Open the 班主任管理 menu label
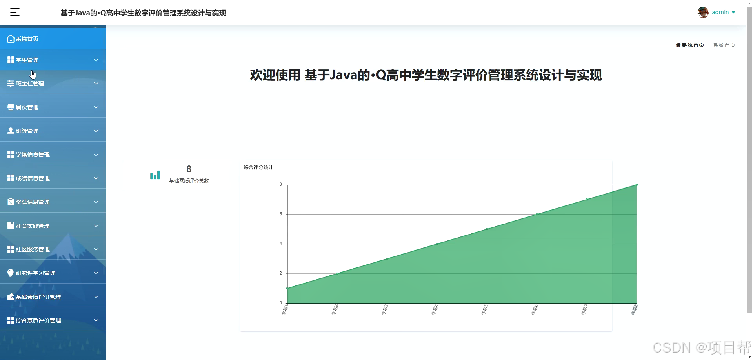Viewport: 753px width, 360px height. [x=30, y=84]
